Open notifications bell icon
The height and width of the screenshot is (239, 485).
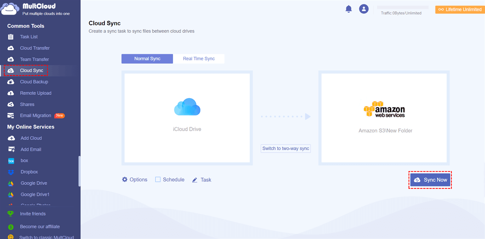click(x=349, y=9)
